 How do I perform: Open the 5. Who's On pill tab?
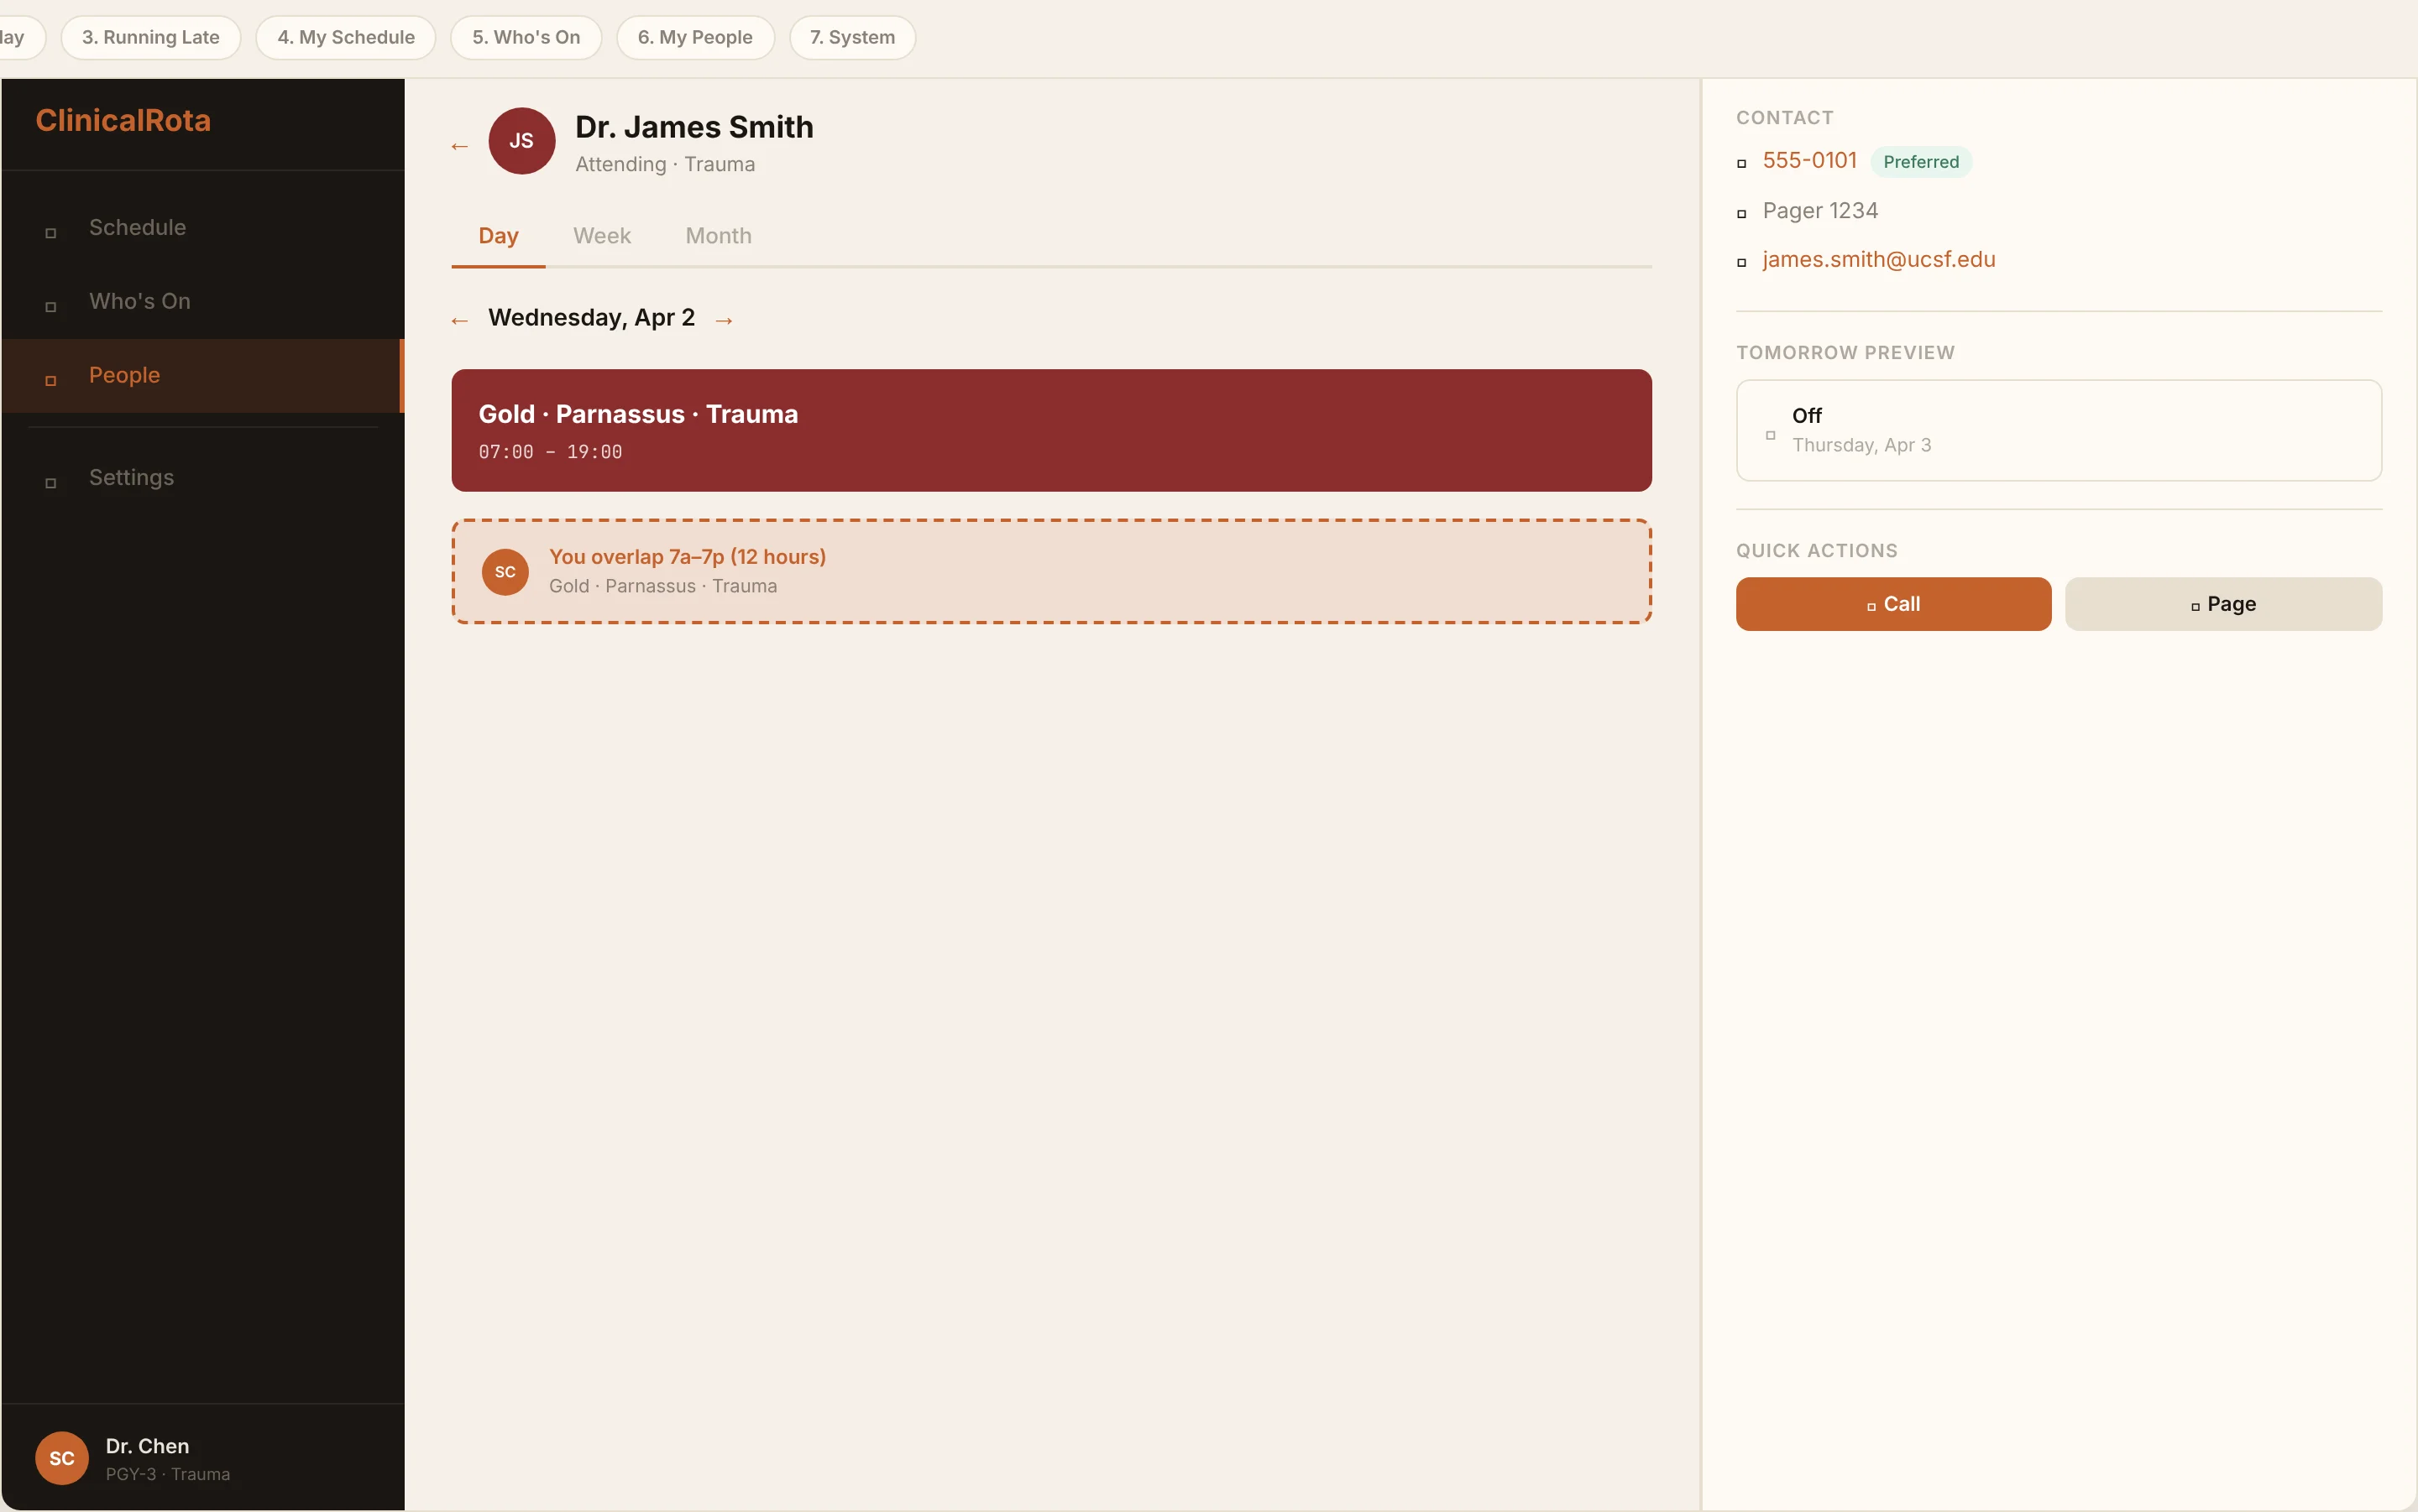[526, 37]
